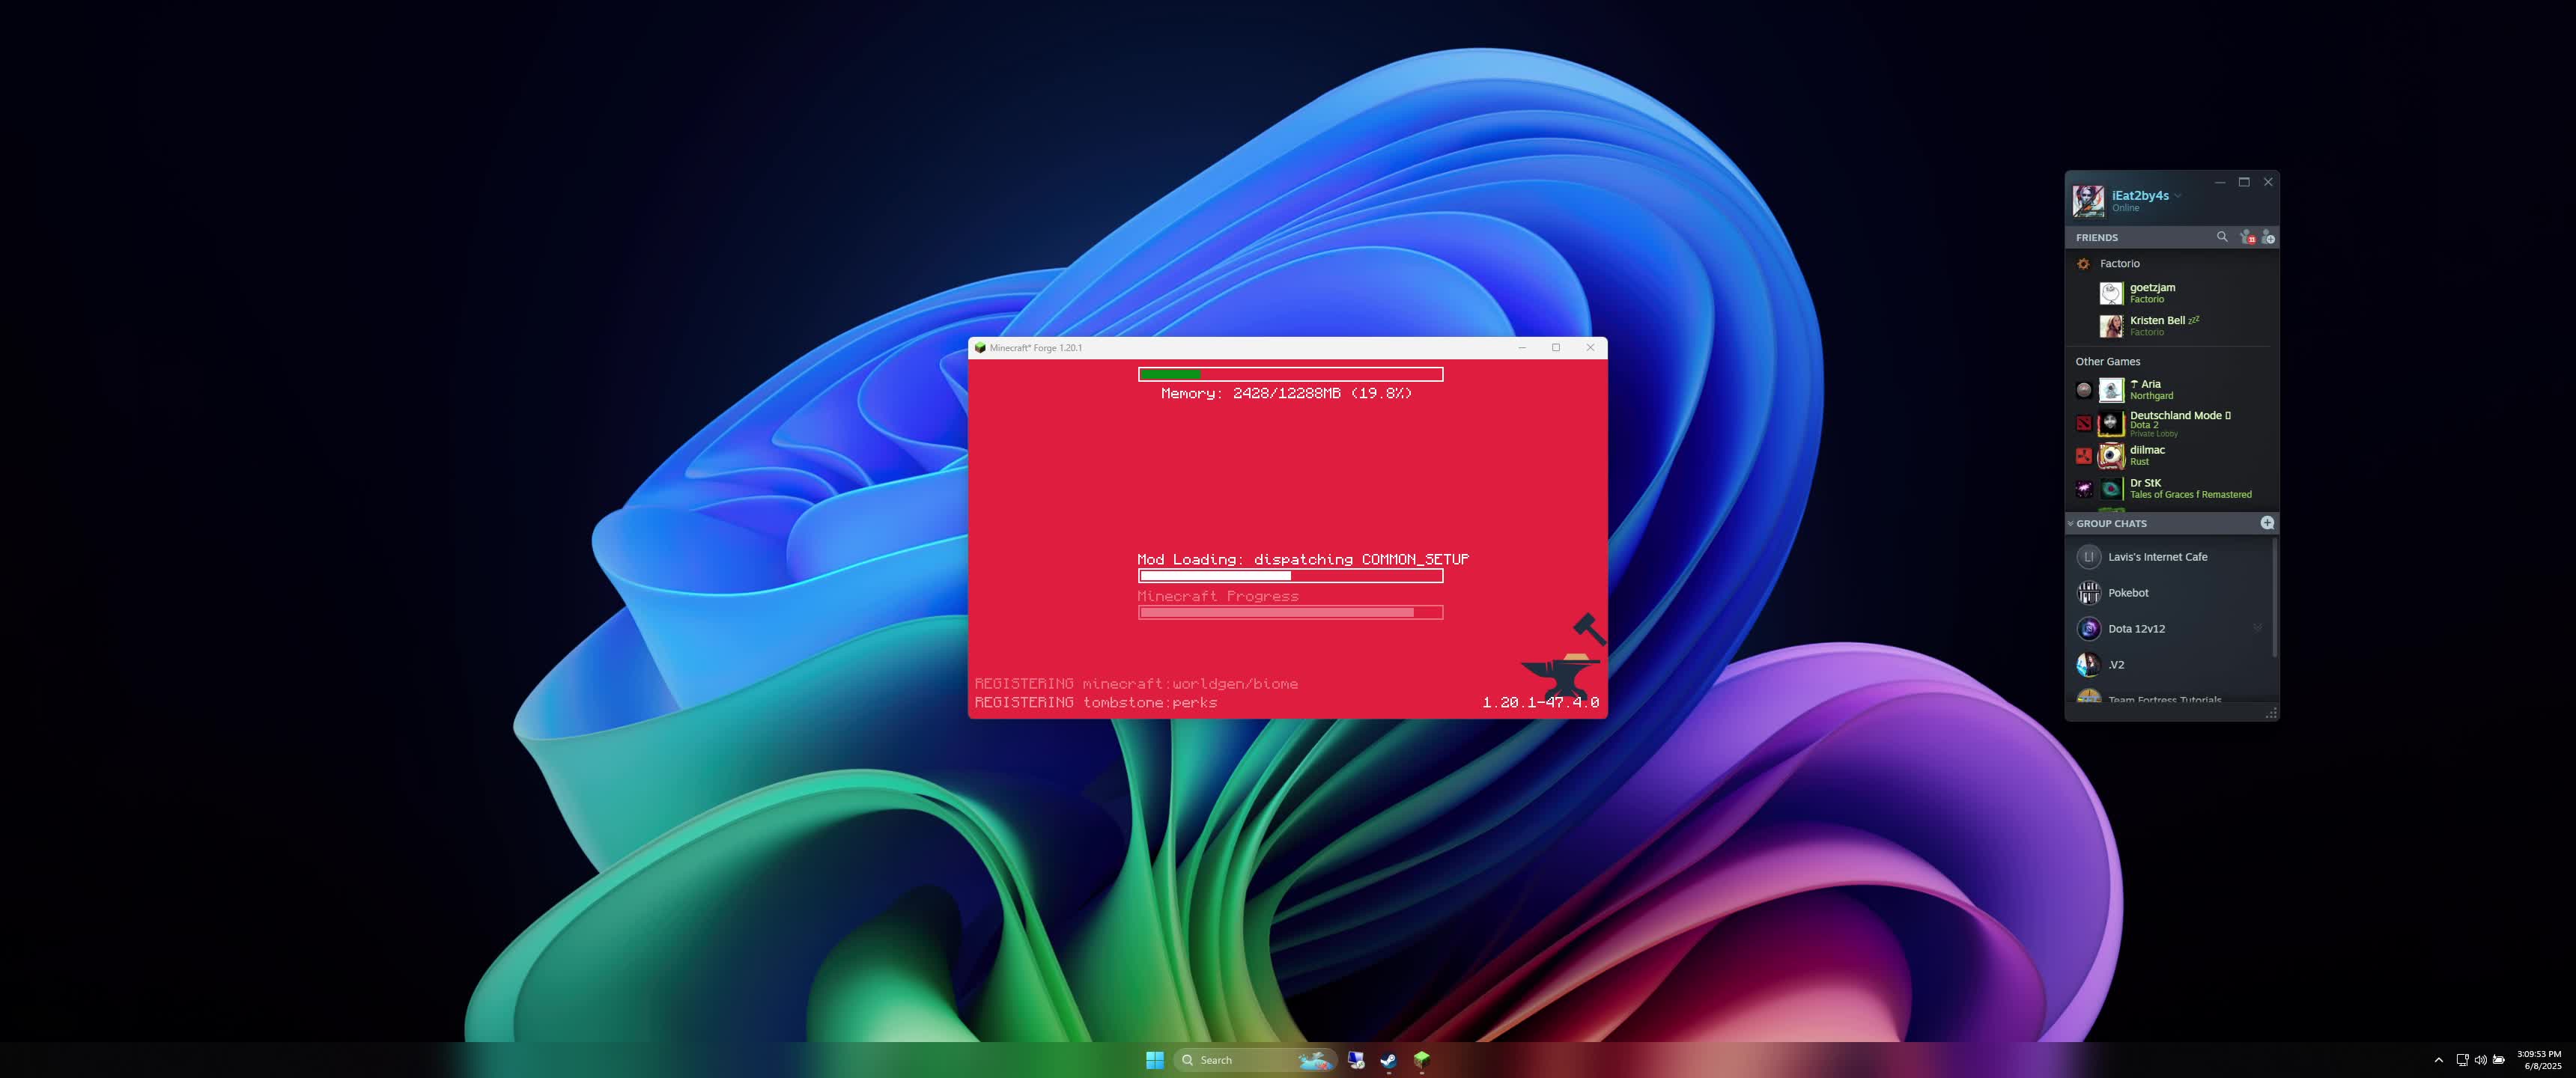This screenshot has height=1078, width=2576.
Task: Click the taskbar Search box
Action: tap(1255, 1060)
